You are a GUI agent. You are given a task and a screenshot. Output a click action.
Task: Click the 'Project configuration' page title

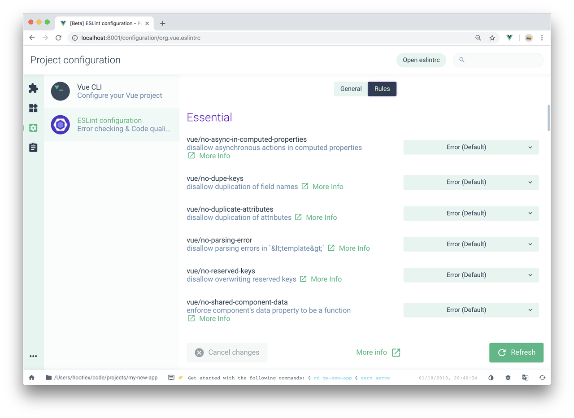pos(75,60)
